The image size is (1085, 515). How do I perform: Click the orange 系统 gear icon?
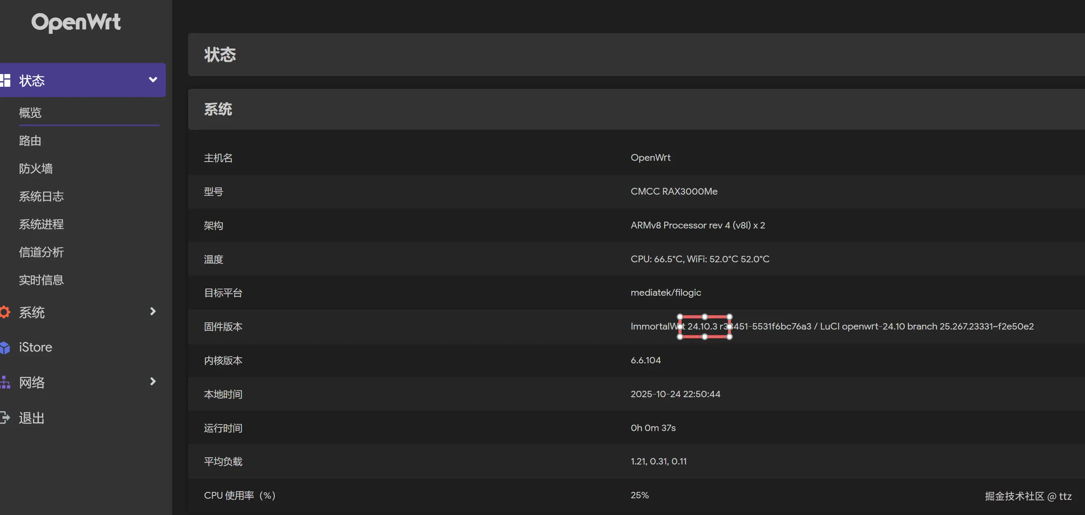pyautogui.click(x=5, y=312)
